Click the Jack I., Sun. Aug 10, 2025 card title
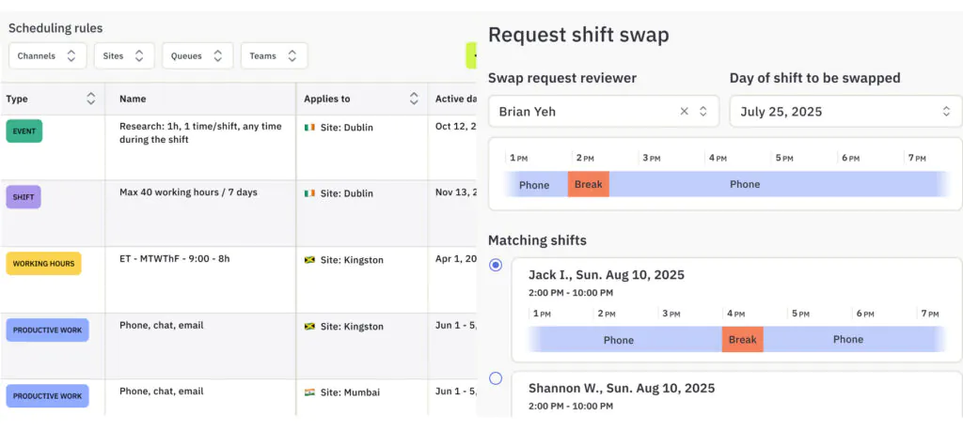The width and height of the screenshot is (963, 430). point(607,275)
